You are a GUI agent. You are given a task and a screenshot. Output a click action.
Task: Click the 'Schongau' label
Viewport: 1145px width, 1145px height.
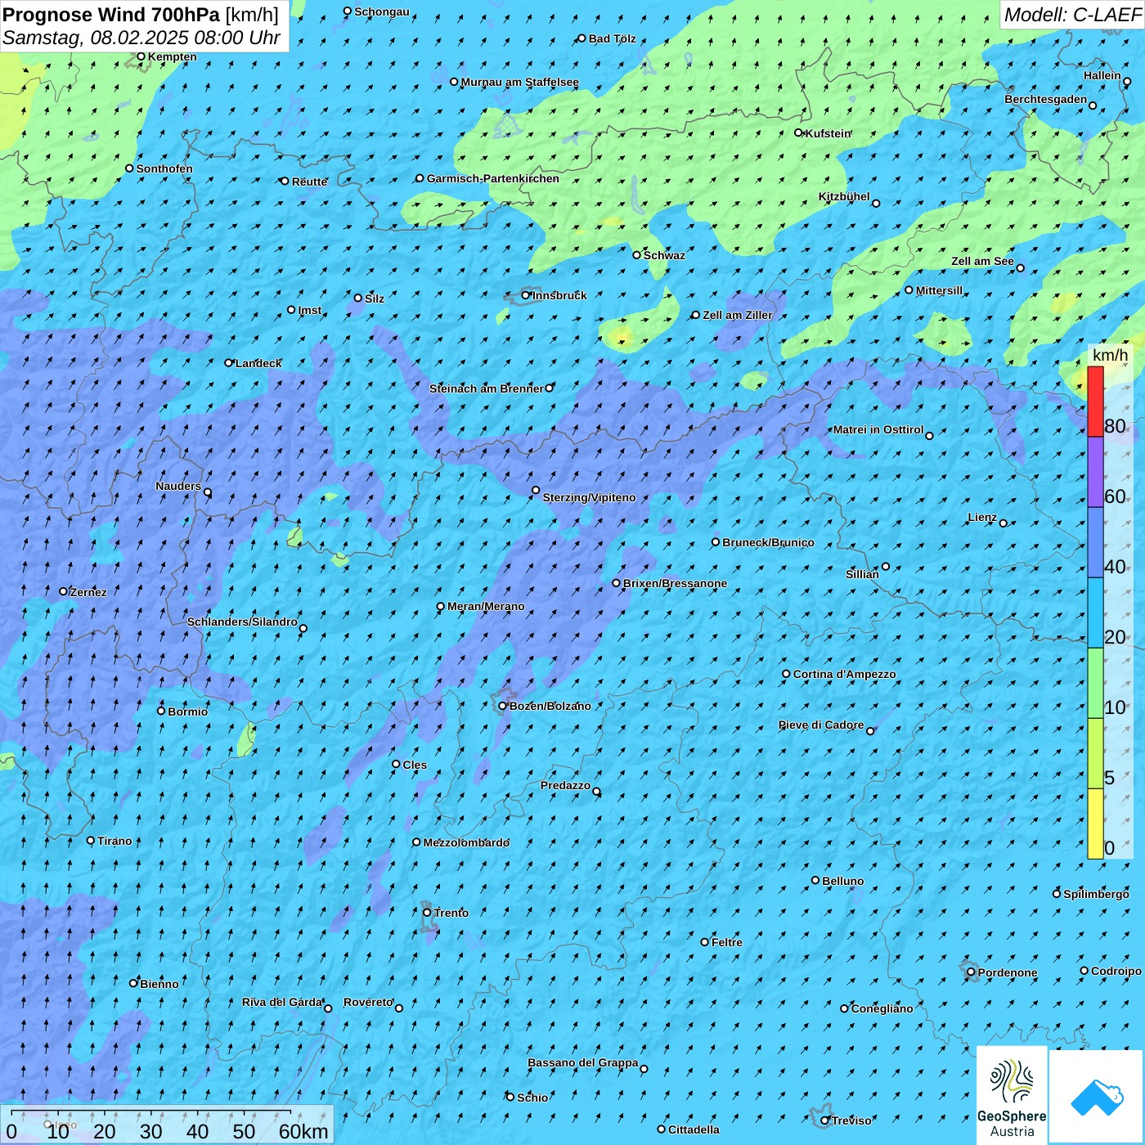382,11
